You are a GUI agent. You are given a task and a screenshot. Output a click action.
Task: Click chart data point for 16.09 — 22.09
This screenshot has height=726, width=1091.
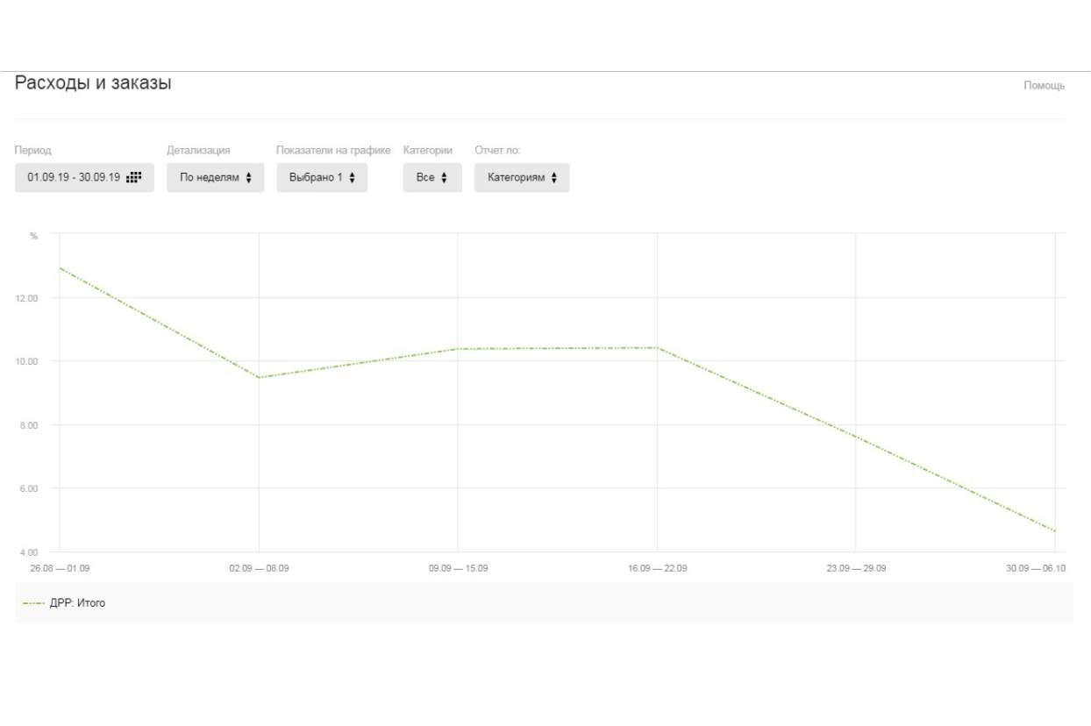click(x=657, y=348)
